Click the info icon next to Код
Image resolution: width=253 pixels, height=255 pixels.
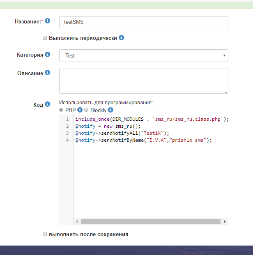(48, 104)
